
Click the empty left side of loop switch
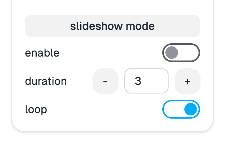174,109
